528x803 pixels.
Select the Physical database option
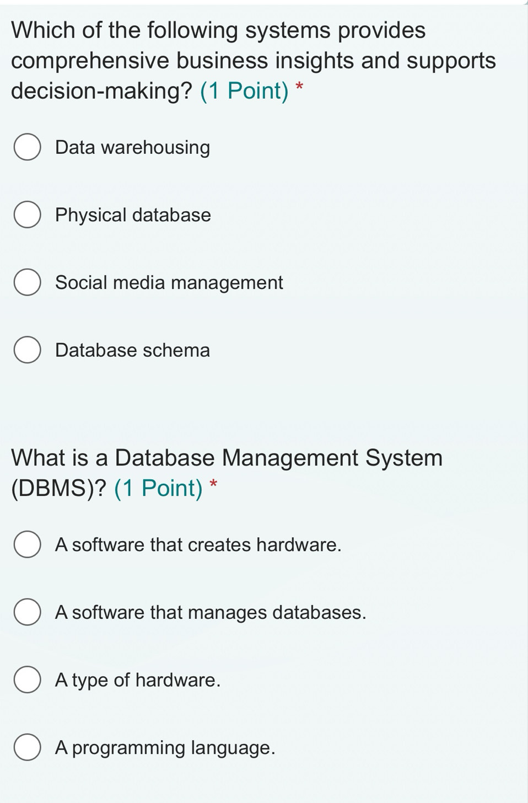pos(26,215)
